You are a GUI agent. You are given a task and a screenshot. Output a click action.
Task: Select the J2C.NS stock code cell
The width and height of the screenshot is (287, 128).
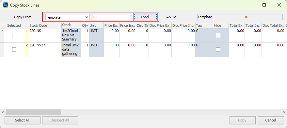coord(45,35)
